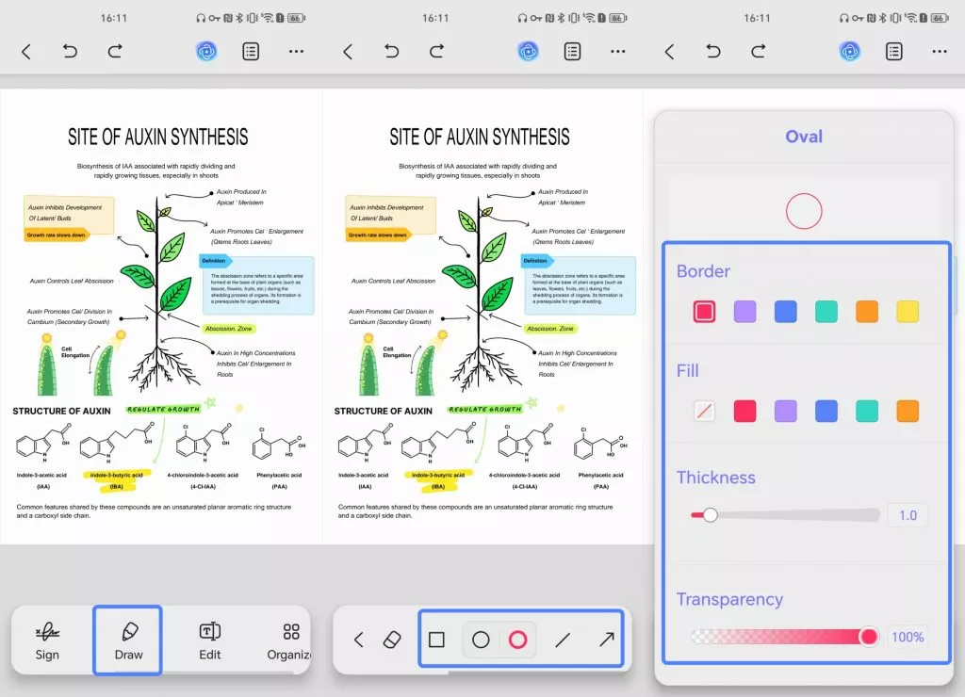Screen dimensions: 965x697
Task: Tap the back arrow in the left screen
Action: [x=25, y=52]
